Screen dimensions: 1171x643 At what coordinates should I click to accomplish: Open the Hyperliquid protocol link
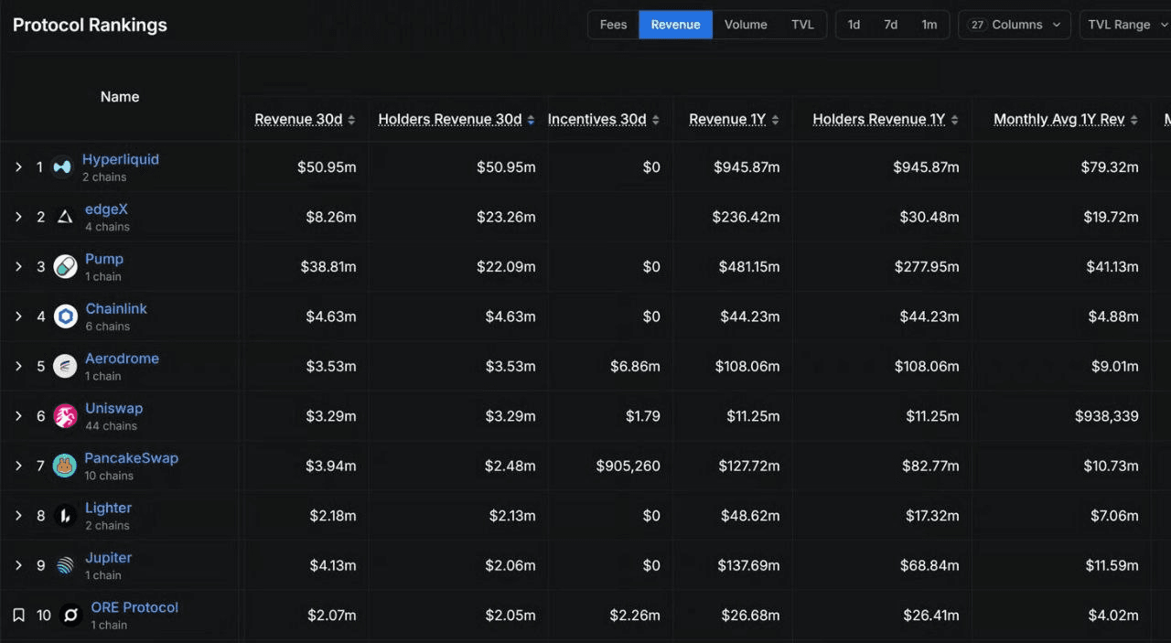pos(121,159)
